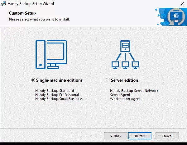Click the Handy Backup Professional text
This screenshot has width=187, height=145.
coord(57,95)
